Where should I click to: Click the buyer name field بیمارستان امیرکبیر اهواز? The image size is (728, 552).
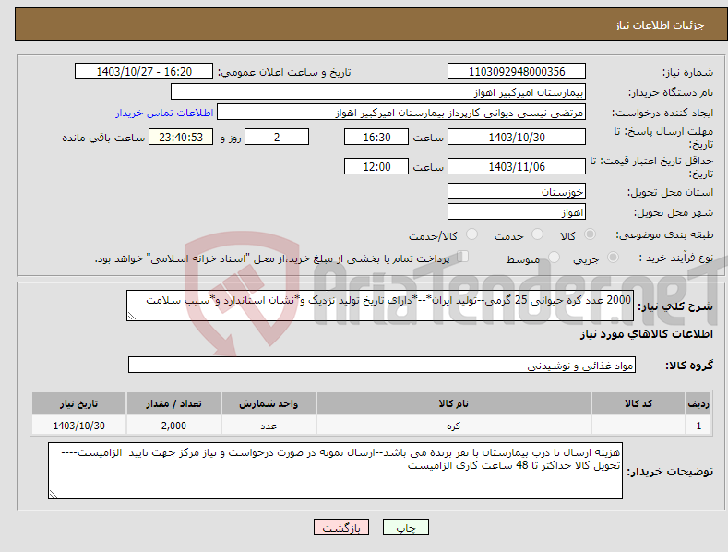(x=378, y=92)
